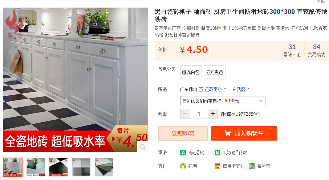
Task: Increase quantity with the plus button
Action: click(213, 114)
